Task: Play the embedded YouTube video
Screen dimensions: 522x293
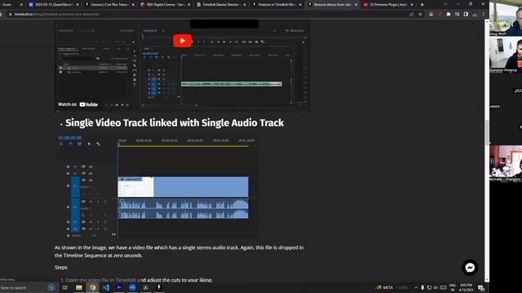Action: click(x=182, y=41)
